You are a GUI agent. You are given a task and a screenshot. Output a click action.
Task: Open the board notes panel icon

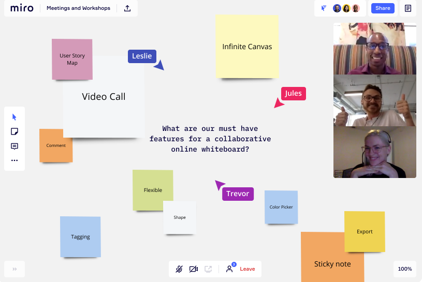(x=408, y=8)
